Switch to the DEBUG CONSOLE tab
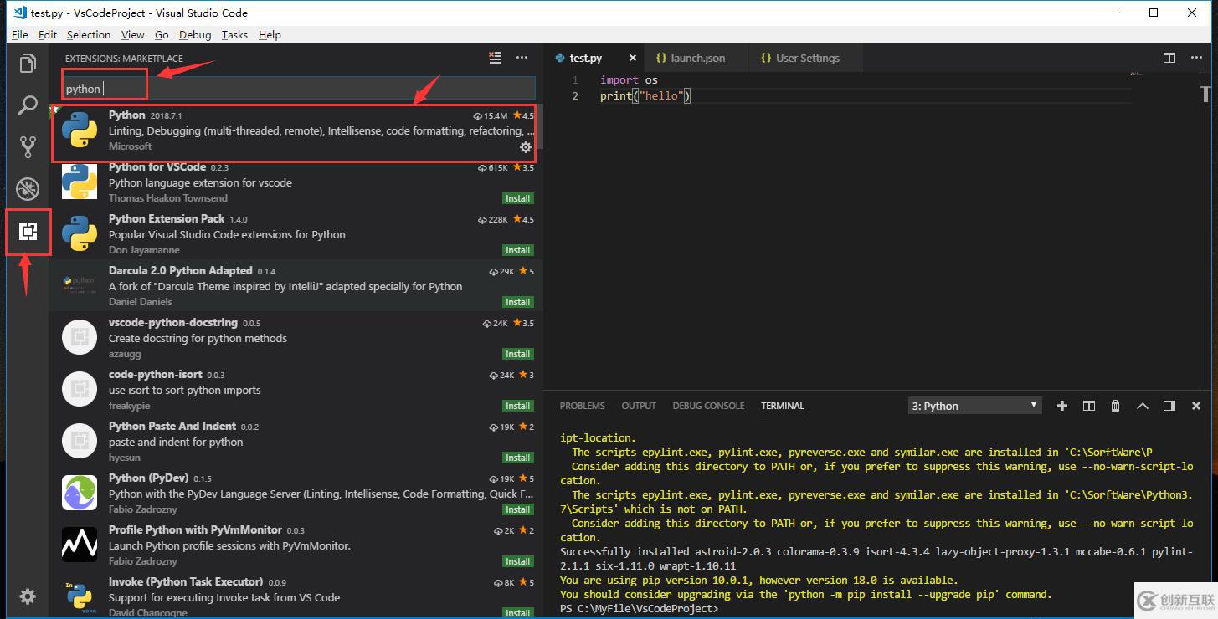Viewport: 1218px width, 619px height. click(708, 406)
